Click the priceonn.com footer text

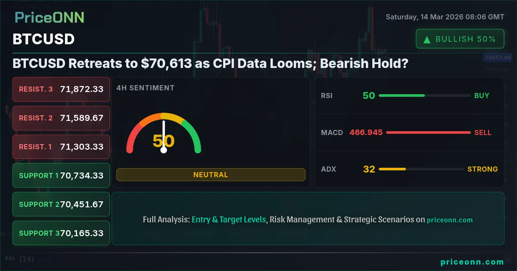[x=472, y=262]
